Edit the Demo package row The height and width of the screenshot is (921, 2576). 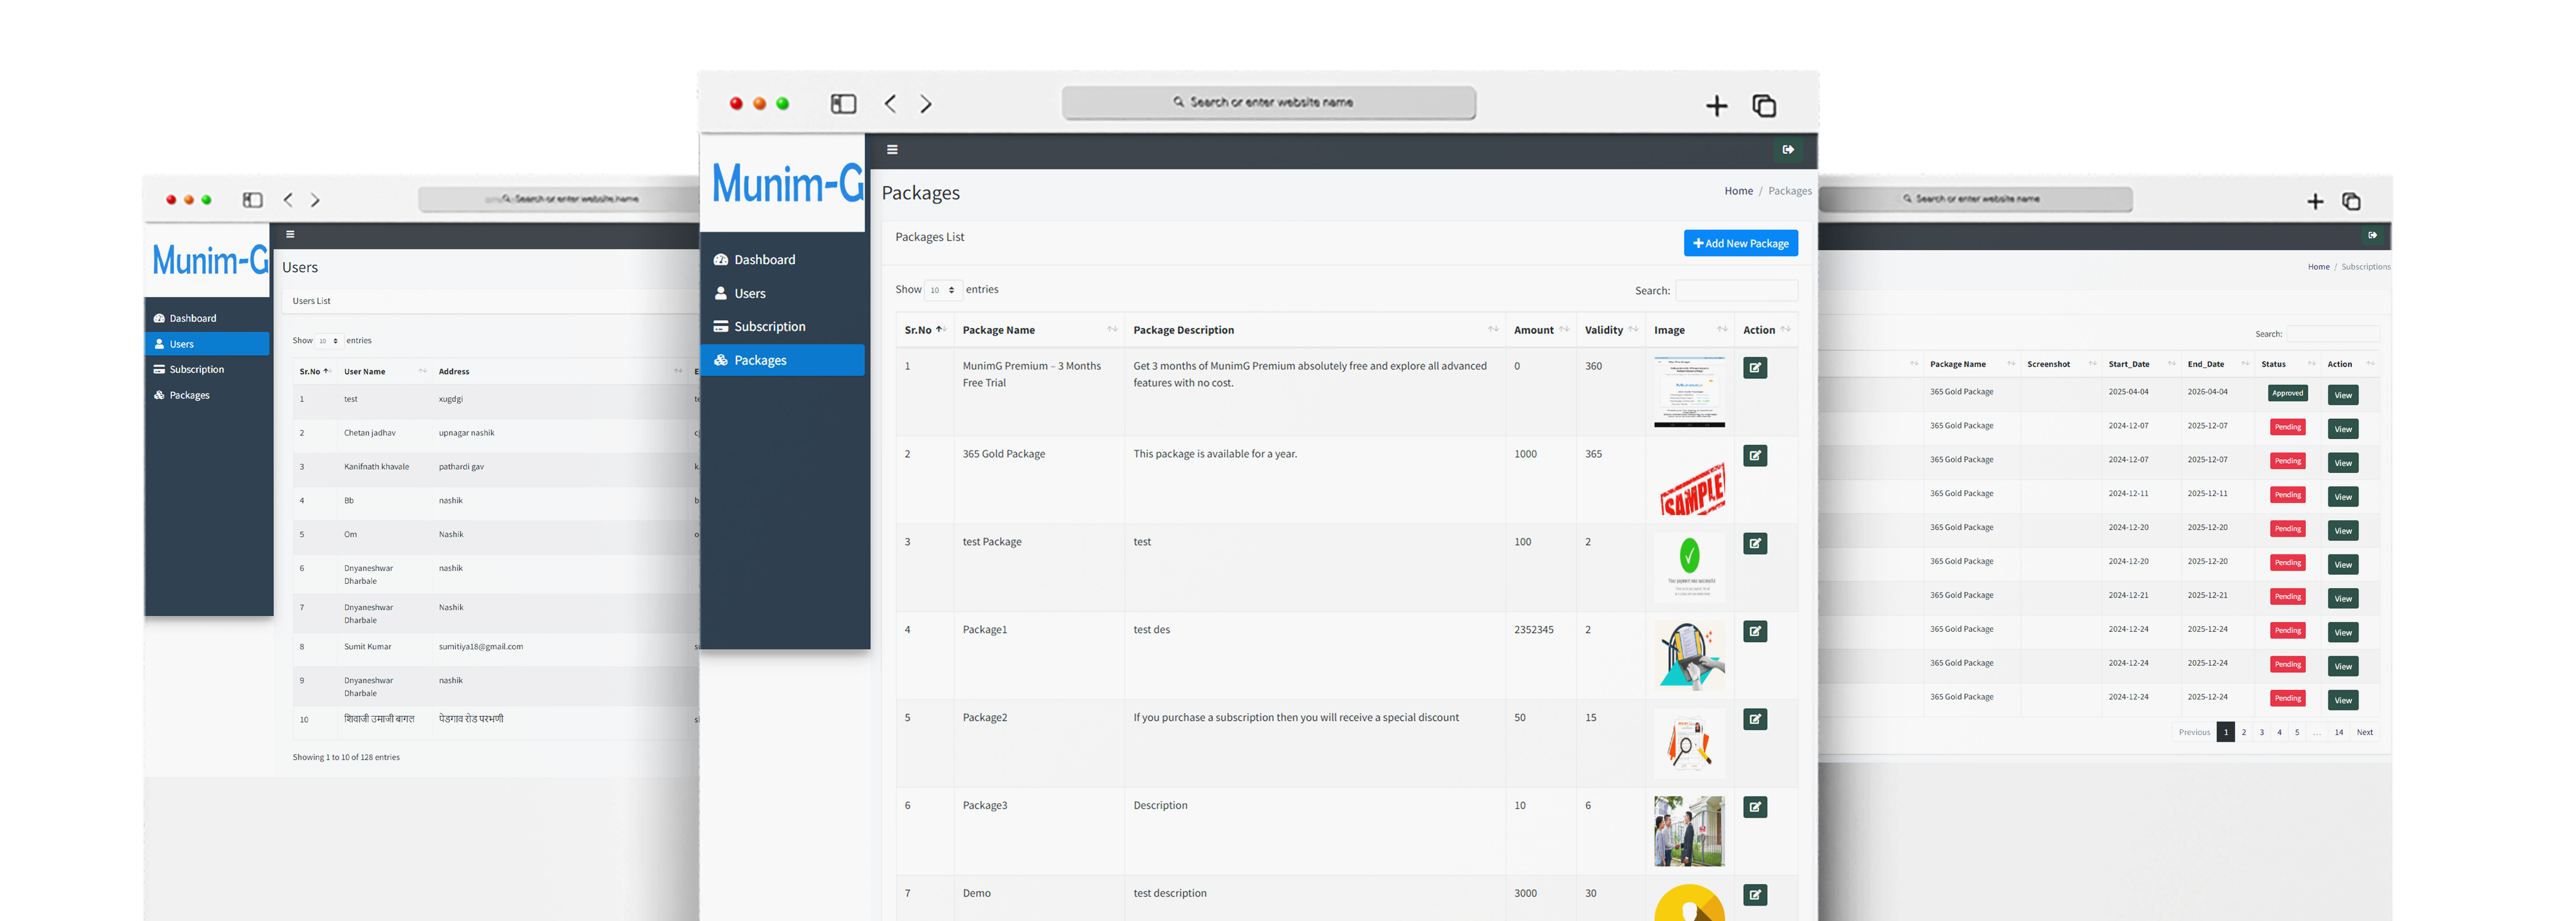point(1755,896)
